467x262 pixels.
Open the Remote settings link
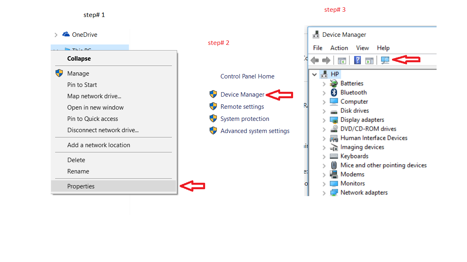click(242, 107)
